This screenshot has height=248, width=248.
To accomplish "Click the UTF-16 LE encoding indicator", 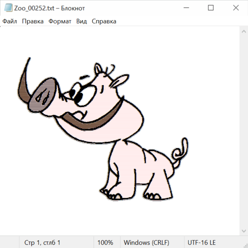I will click(x=201, y=242).
